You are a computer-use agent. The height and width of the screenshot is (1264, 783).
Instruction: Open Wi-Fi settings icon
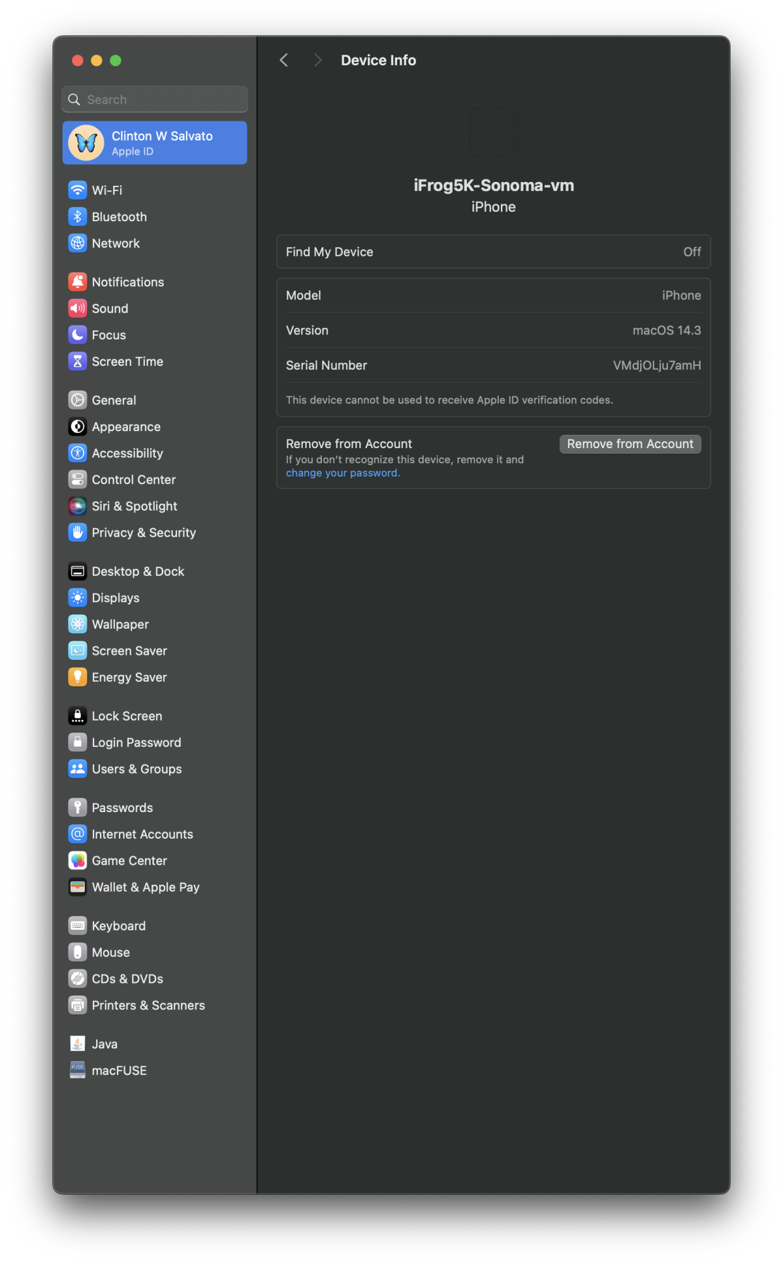click(77, 190)
